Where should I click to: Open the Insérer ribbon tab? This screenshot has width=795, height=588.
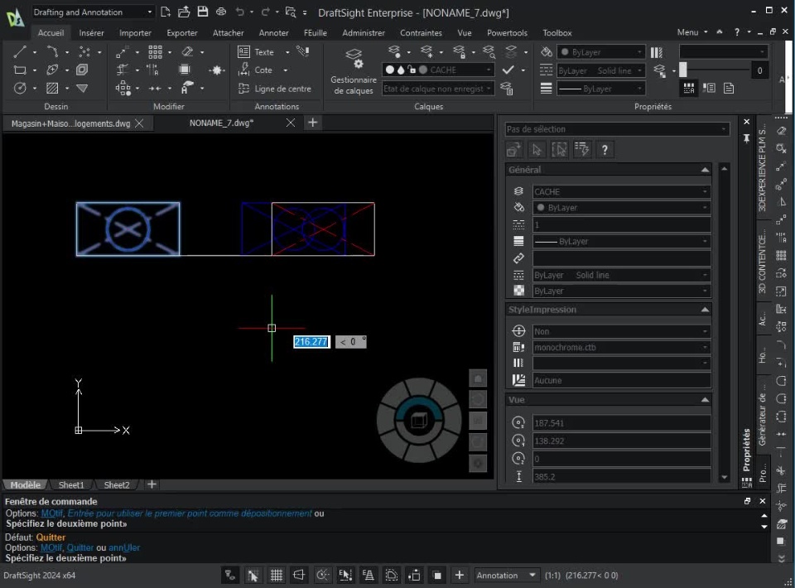[91, 33]
